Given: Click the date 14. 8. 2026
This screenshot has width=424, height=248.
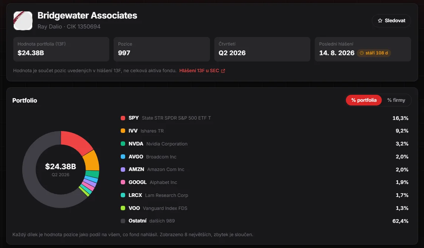Looking at the screenshot, I should coord(337,53).
